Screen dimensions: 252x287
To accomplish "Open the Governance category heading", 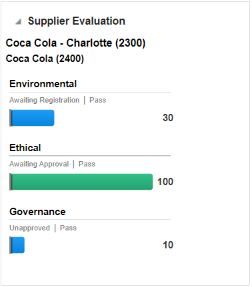I will pyautogui.click(x=37, y=212).
